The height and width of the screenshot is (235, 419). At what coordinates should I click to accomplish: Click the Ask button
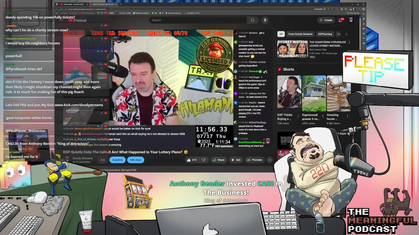click(x=236, y=160)
